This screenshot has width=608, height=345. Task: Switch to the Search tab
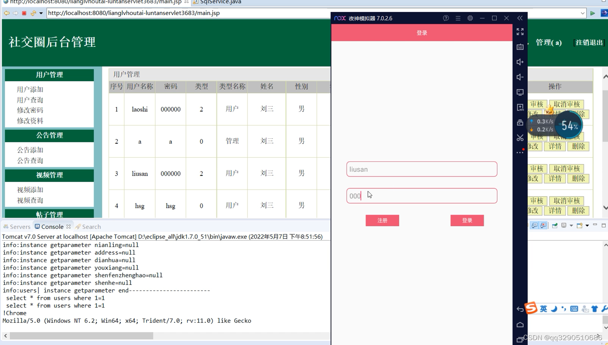tap(88, 227)
